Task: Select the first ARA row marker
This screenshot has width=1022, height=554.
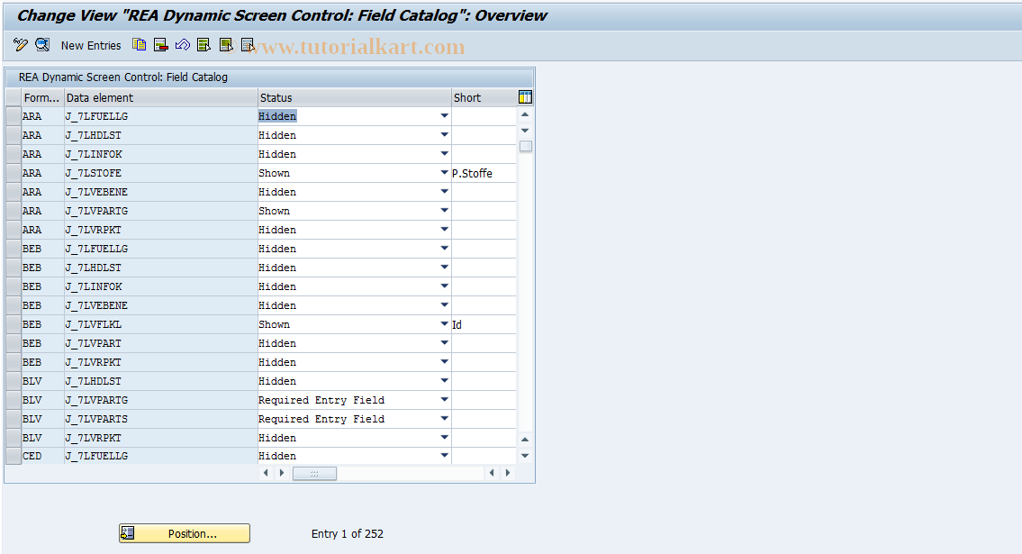Action: point(13,115)
